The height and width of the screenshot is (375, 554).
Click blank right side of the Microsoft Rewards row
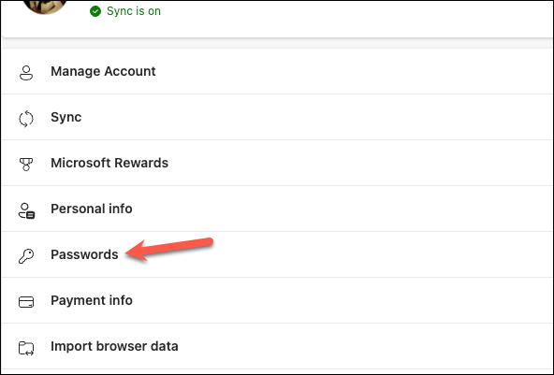click(x=388, y=163)
